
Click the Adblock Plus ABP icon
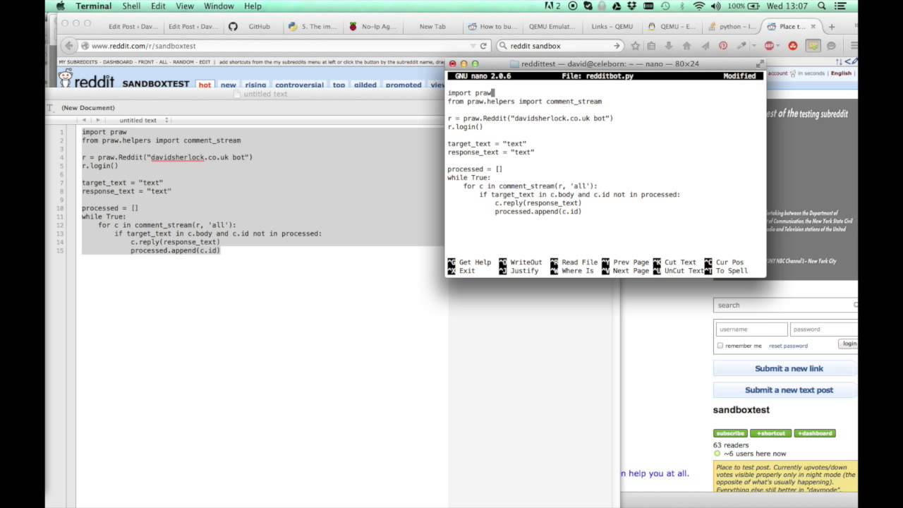[769, 46]
